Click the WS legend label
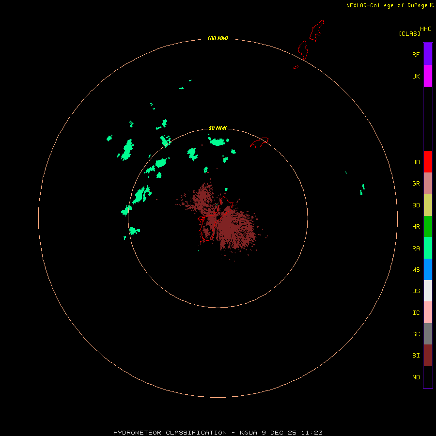Image resolution: width=436 pixels, height=436 pixels. [x=416, y=270]
